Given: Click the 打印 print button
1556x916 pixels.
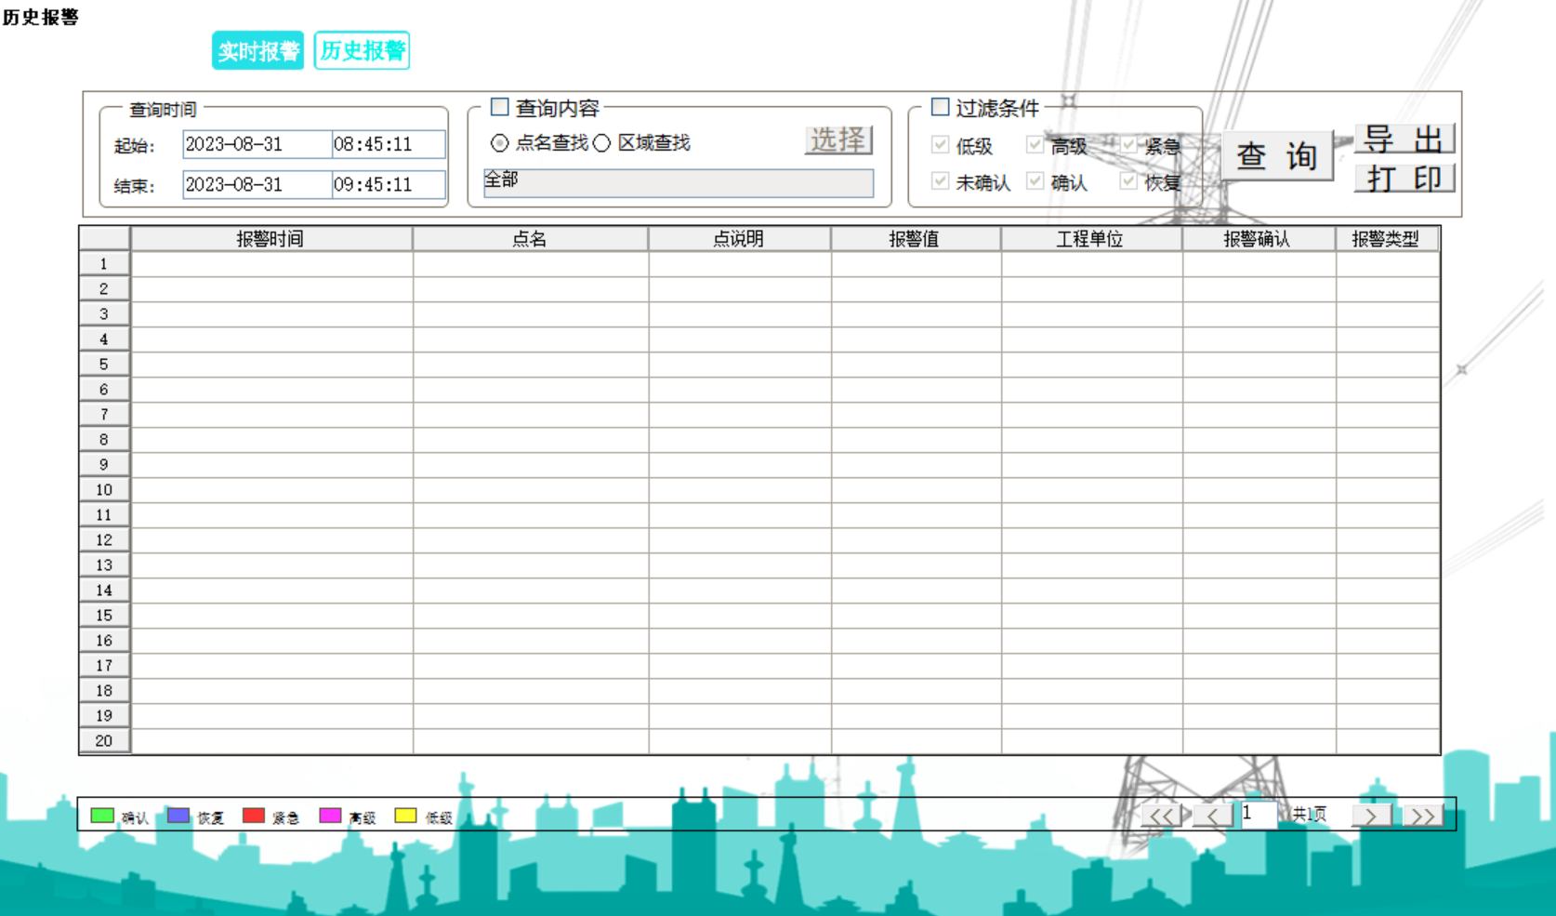Looking at the screenshot, I should tap(1404, 178).
